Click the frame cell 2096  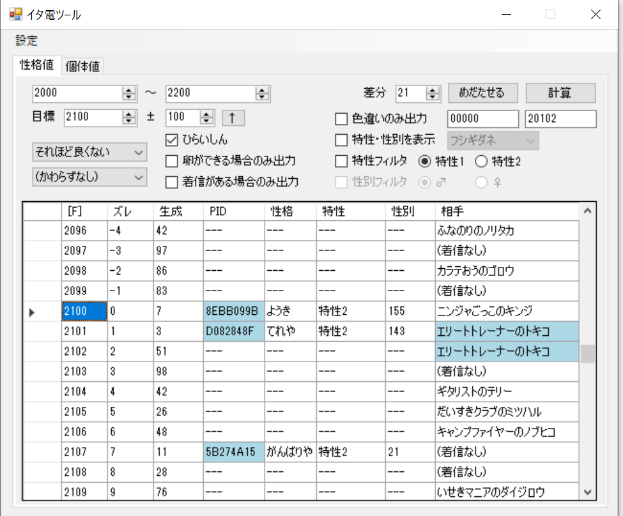[84, 231]
